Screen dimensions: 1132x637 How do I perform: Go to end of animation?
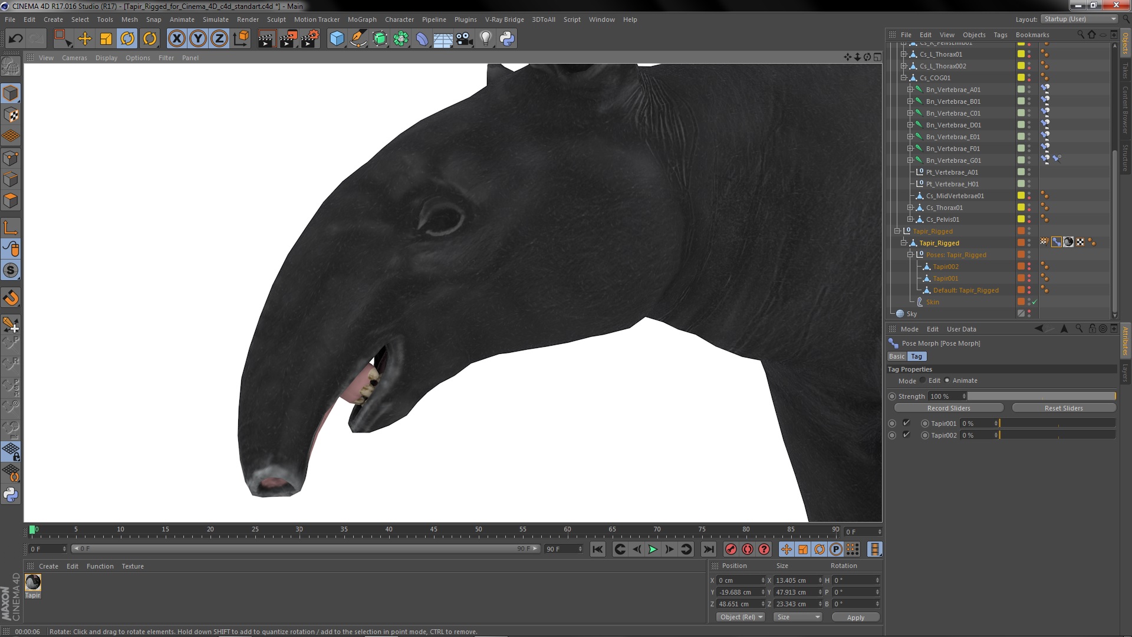(709, 550)
